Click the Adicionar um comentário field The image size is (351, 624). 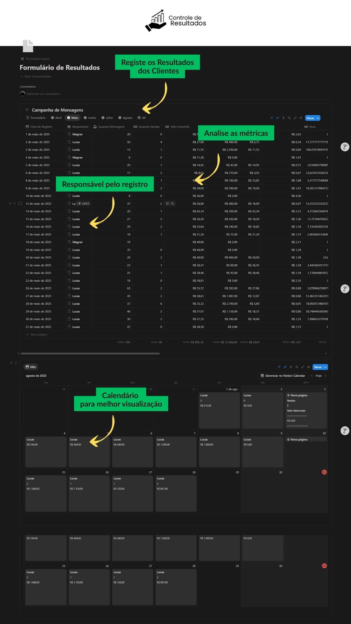44,94
